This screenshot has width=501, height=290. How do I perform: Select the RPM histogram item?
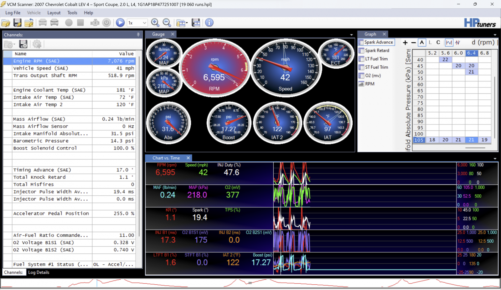[x=366, y=84]
